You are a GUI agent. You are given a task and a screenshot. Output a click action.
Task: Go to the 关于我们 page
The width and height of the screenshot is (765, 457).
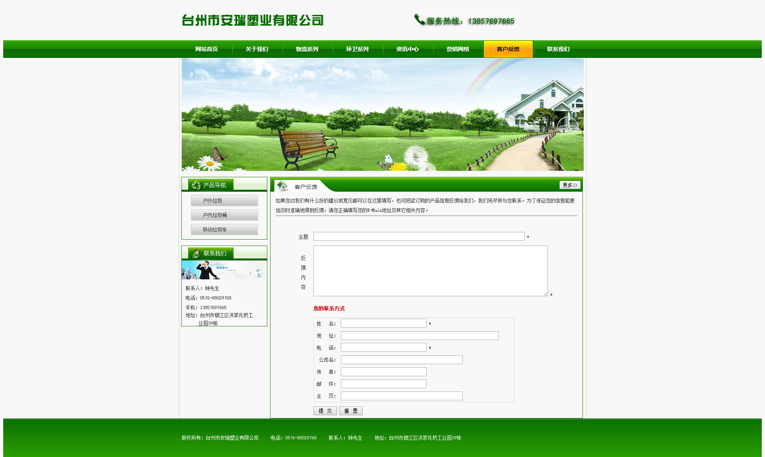point(257,49)
